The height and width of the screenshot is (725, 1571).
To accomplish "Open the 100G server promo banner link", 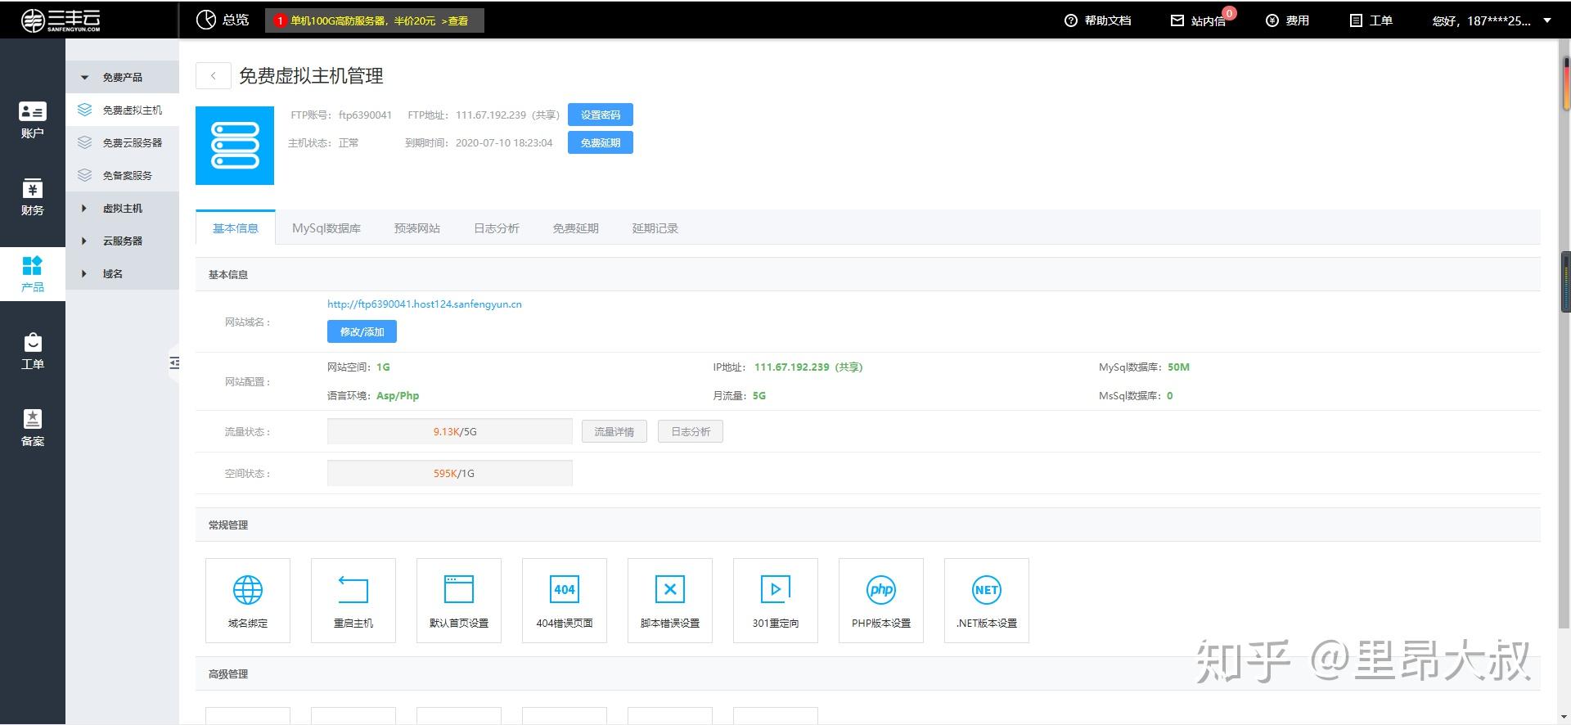I will tap(375, 21).
